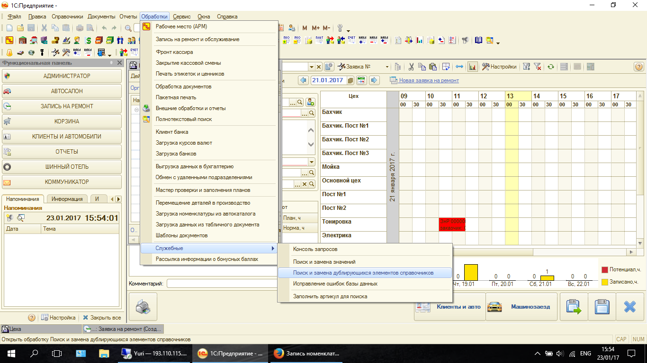Click the megaphone icon in toolbar
647x363 pixels.
coord(465,40)
